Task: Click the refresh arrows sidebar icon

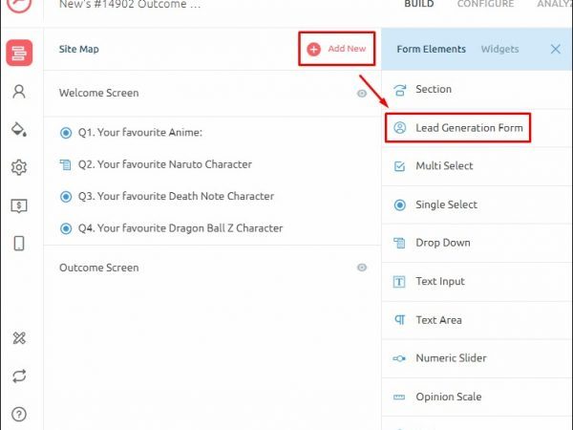Action: point(19,376)
